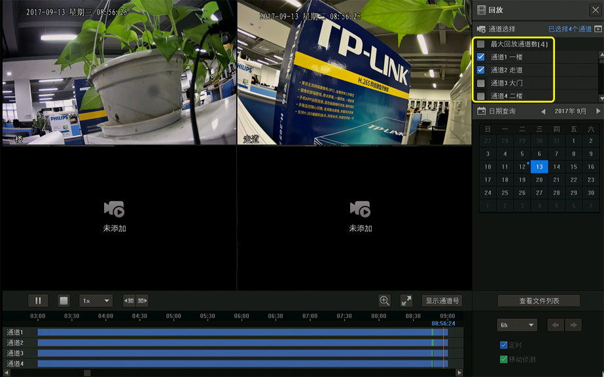Open 查看文件列表 file list
Screen dimensions: 604x377
pyautogui.click(x=539, y=301)
